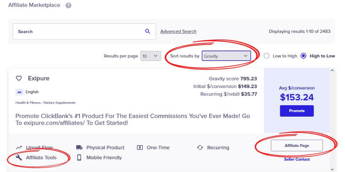Click the Affiliate Marketplace heading
Viewport: 345px width, 172px height.
click(34, 5)
